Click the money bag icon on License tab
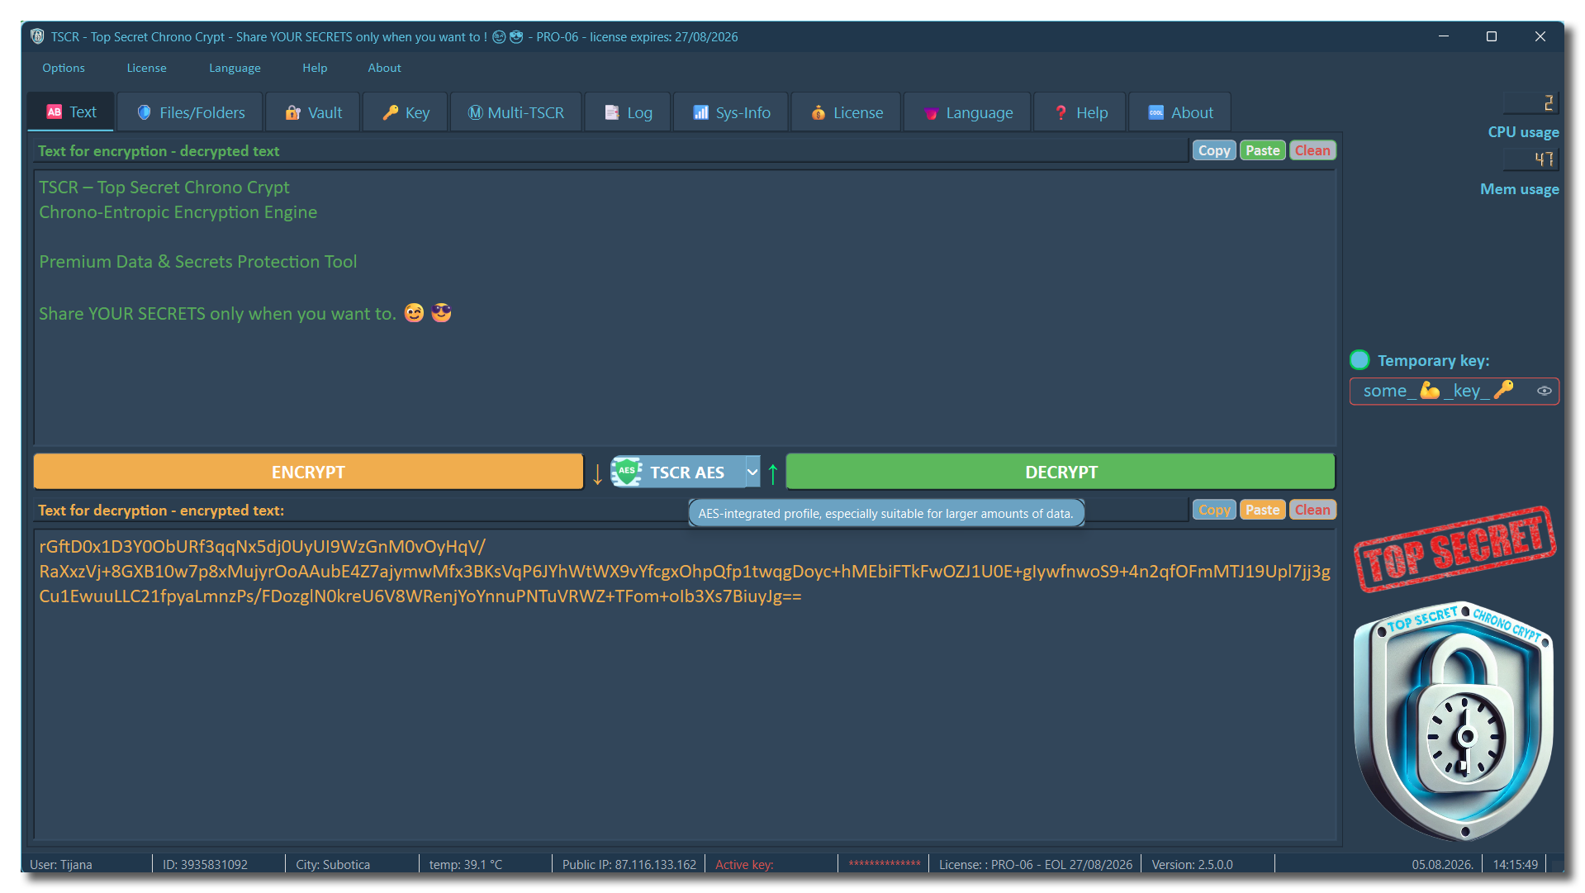The width and height of the screenshot is (1585, 893). pyautogui.click(x=818, y=112)
